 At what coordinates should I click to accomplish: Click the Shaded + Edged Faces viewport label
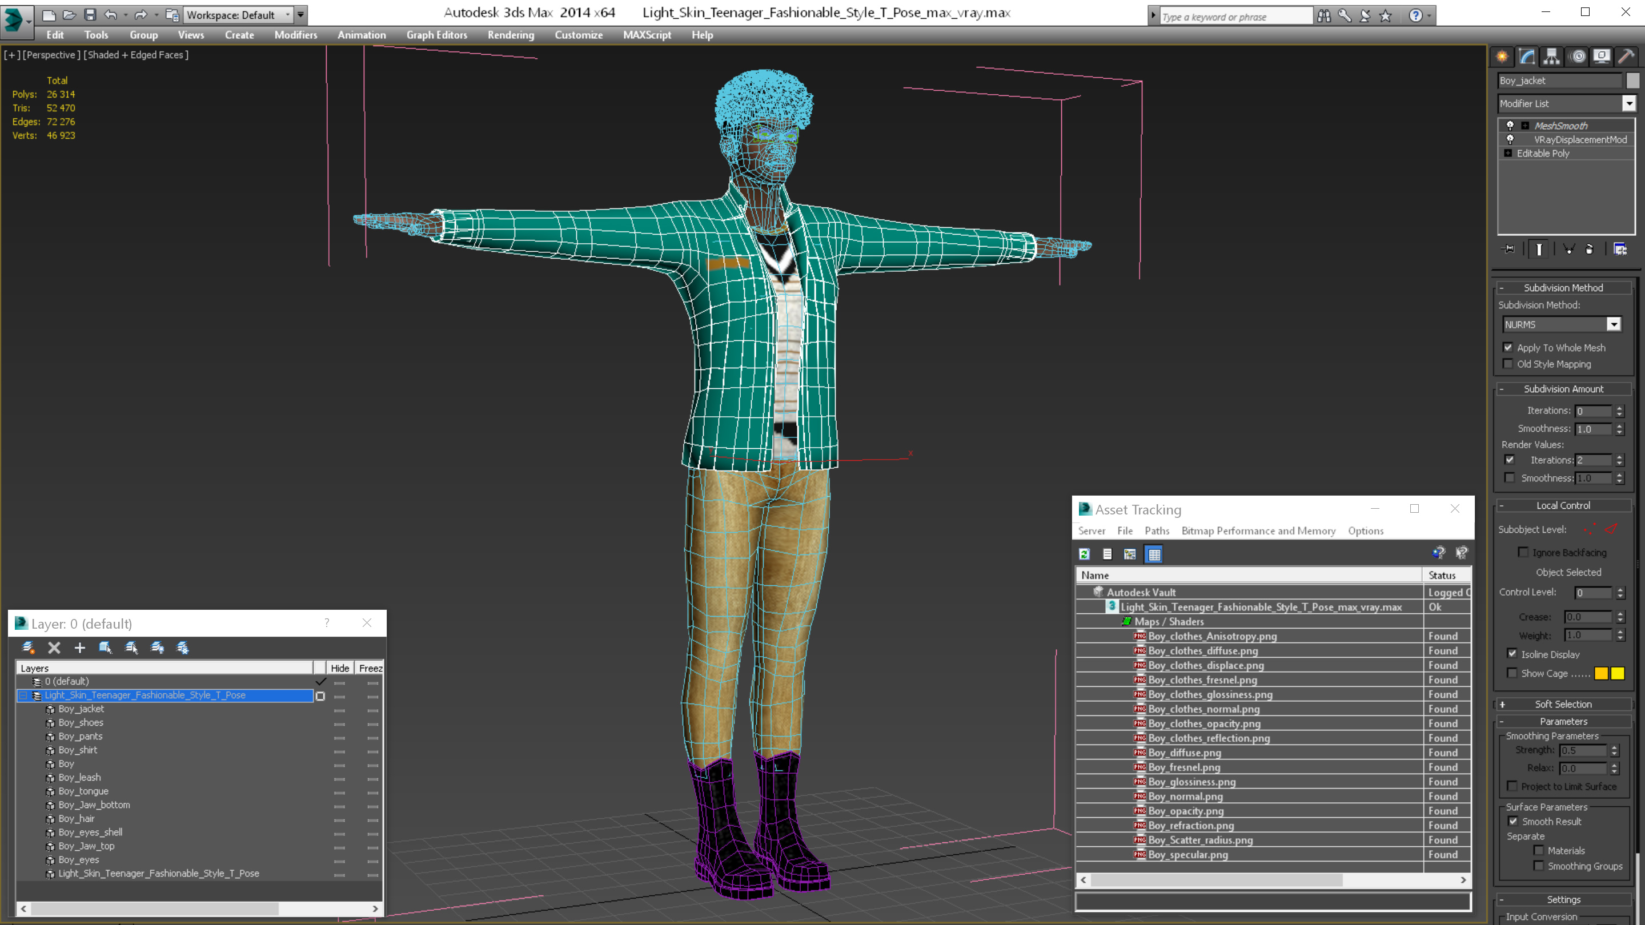point(136,55)
